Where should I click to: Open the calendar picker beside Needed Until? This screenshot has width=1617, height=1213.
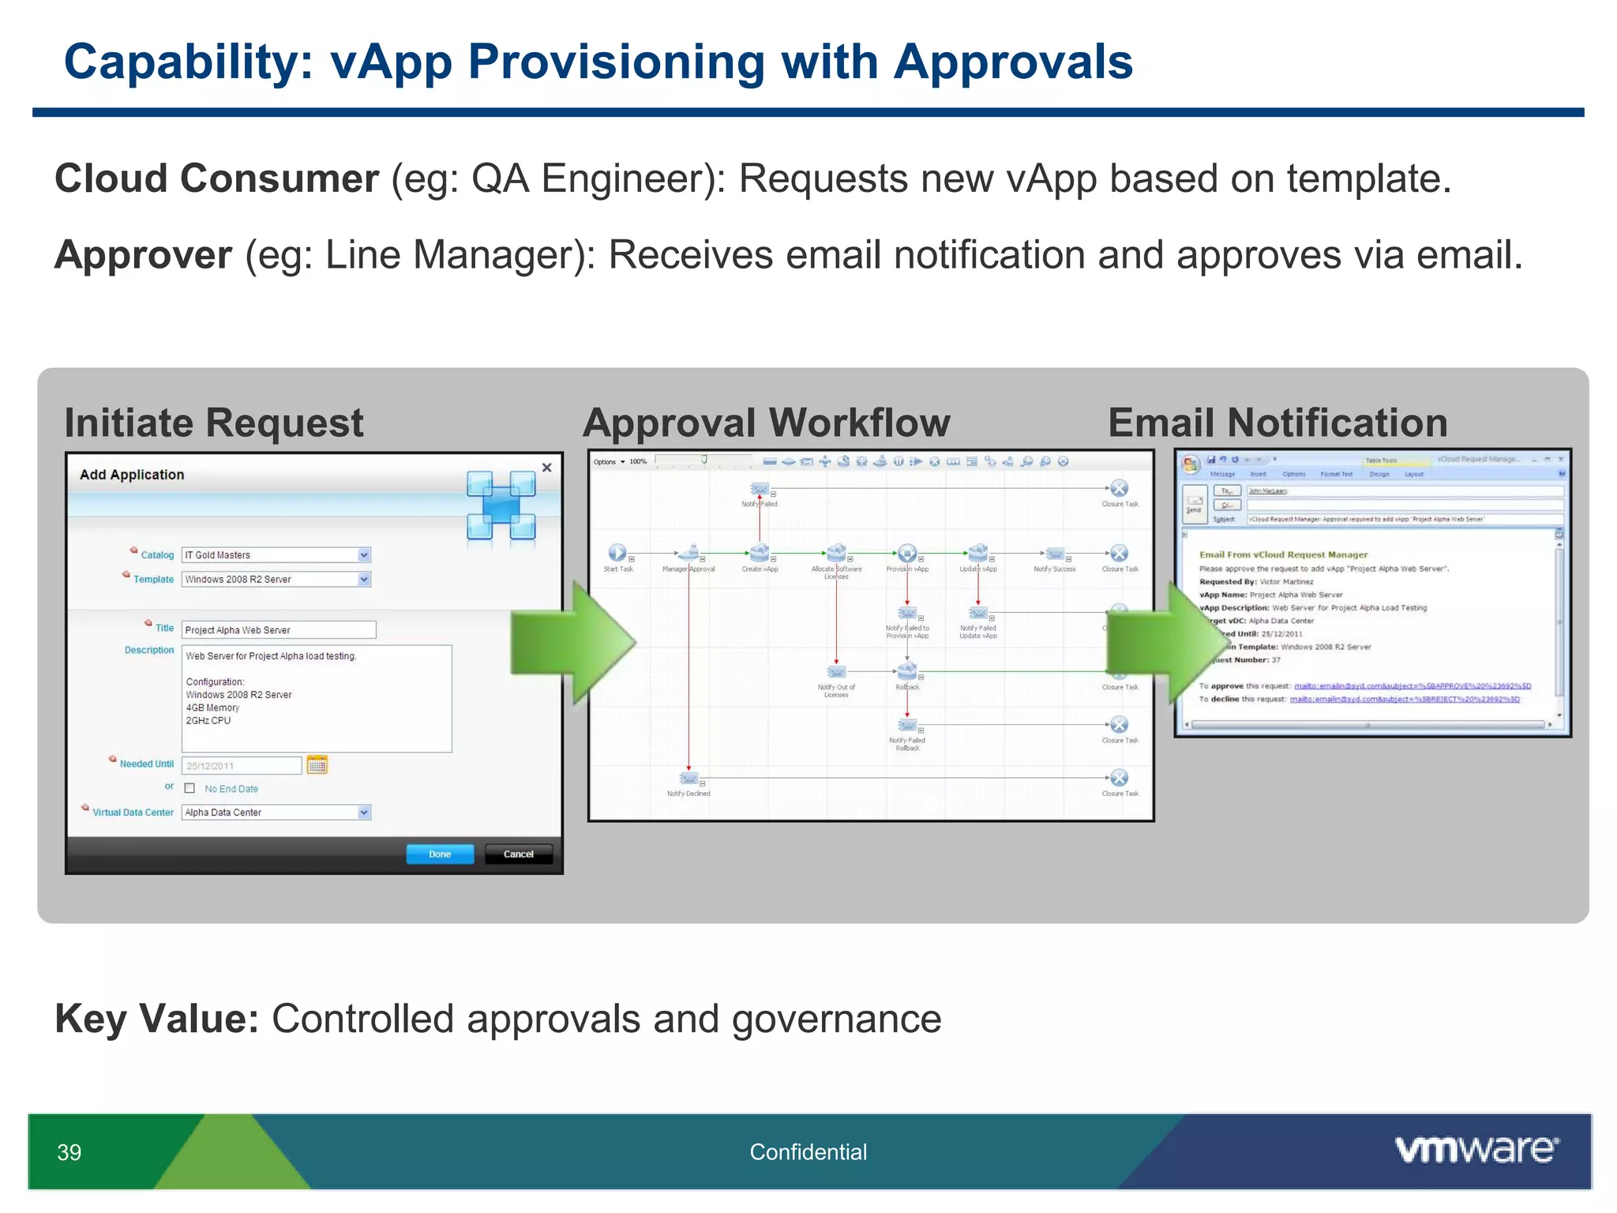(x=317, y=764)
